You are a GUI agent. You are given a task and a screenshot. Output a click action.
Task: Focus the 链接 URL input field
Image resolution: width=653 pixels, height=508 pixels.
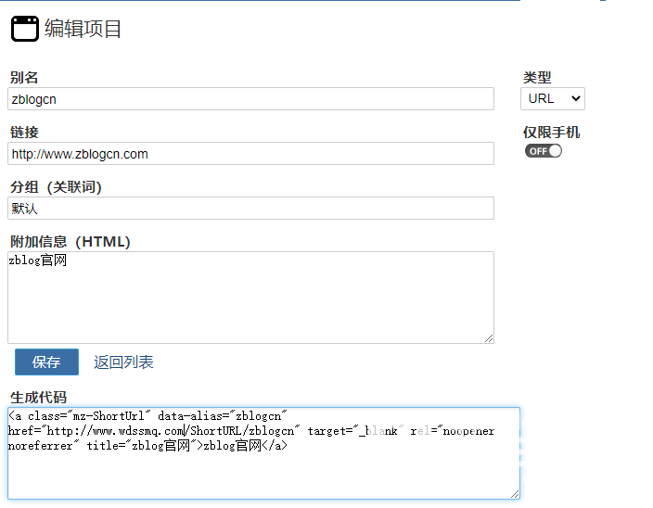(250, 154)
